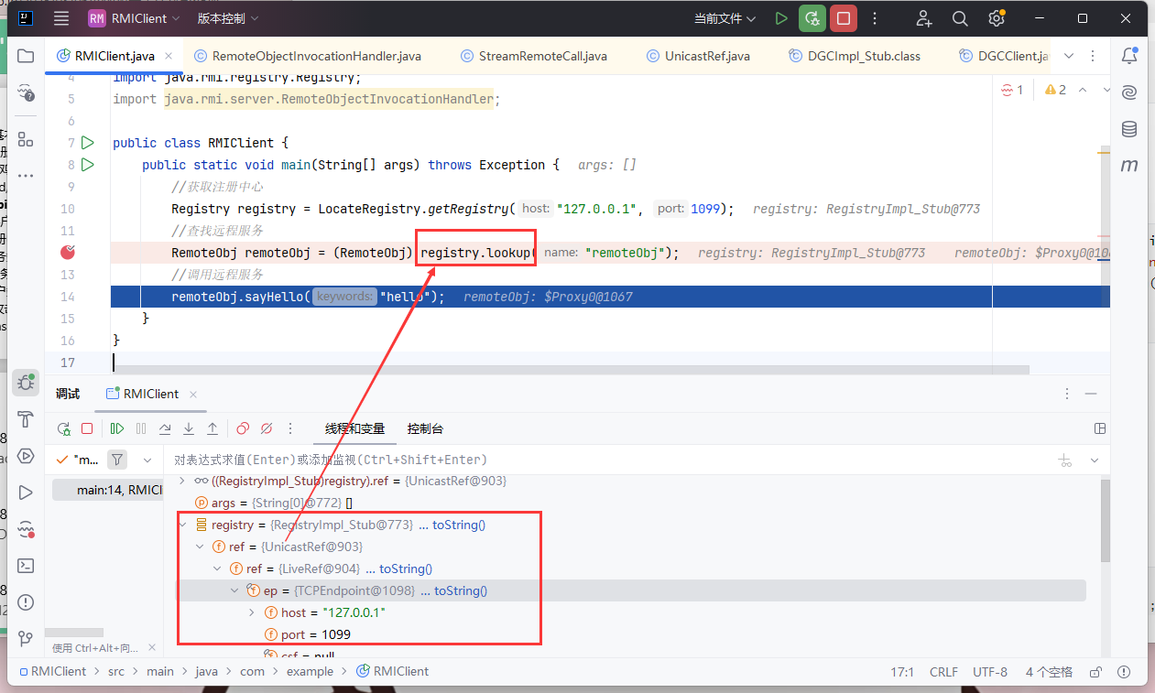Click the variables panel vertical scrollbar
This screenshot has height=693, width=1155.
1105,522
